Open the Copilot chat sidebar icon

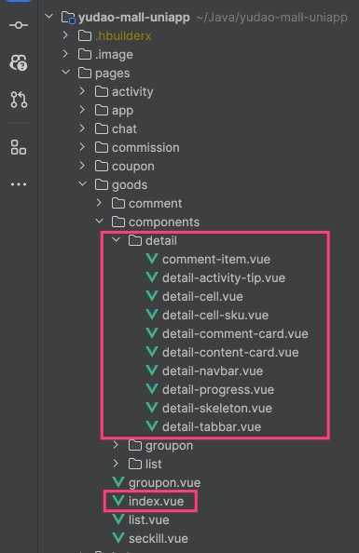[x=19, y=62]
